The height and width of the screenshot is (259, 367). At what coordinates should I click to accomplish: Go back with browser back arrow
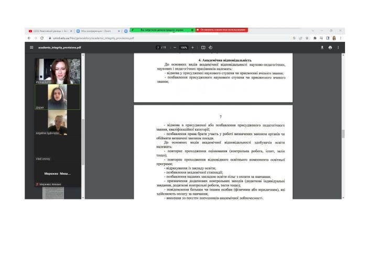(x=29, y=38)
